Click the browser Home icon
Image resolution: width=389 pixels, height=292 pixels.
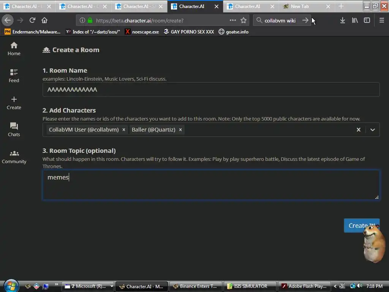[44, 21]
